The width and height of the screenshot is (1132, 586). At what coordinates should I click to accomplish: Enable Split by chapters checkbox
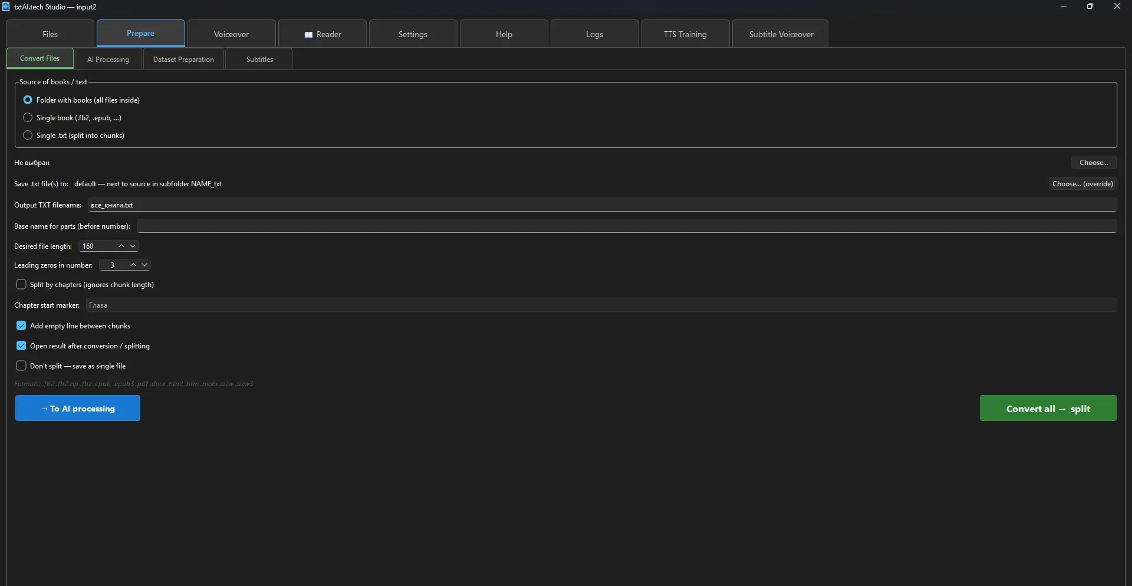(21, 284)
